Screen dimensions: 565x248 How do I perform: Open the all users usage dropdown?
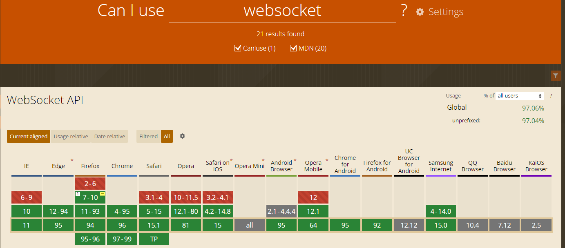click(520, 96)
